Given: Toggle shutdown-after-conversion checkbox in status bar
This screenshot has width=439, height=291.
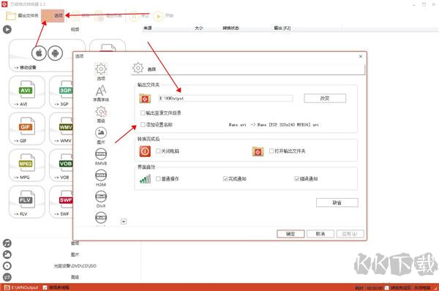Looking at the screenshot, I should (x=386, y=287).
